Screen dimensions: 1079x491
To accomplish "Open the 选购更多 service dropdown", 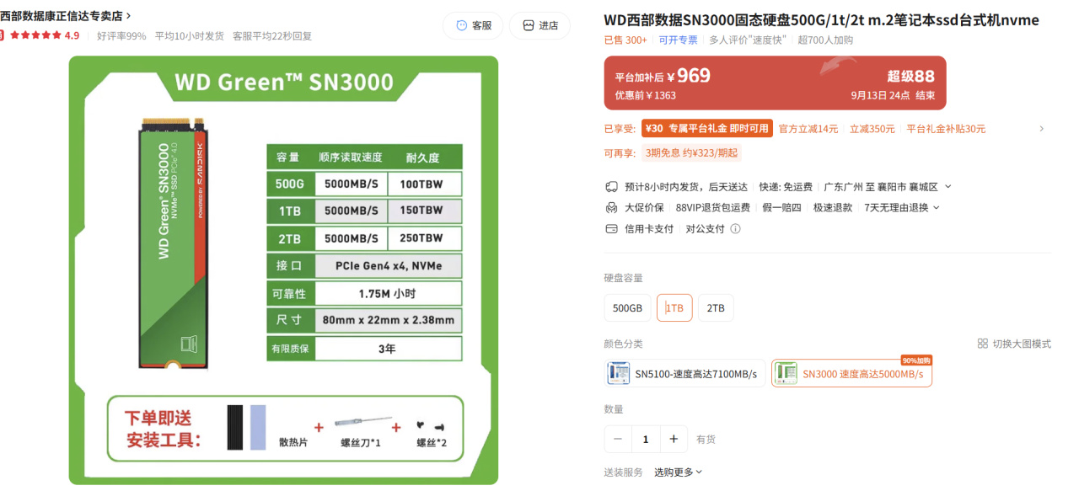I will (679, 472).
